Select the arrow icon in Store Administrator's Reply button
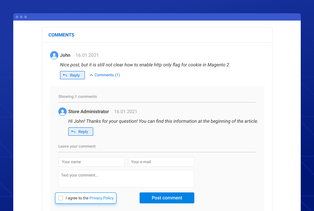This screenshot has height=211, width=314. click(x=74, y=131)
